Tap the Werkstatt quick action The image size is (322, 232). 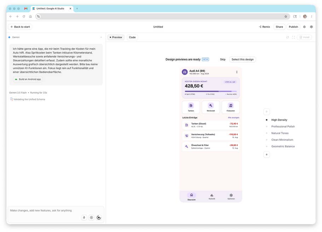coord(211,107)
